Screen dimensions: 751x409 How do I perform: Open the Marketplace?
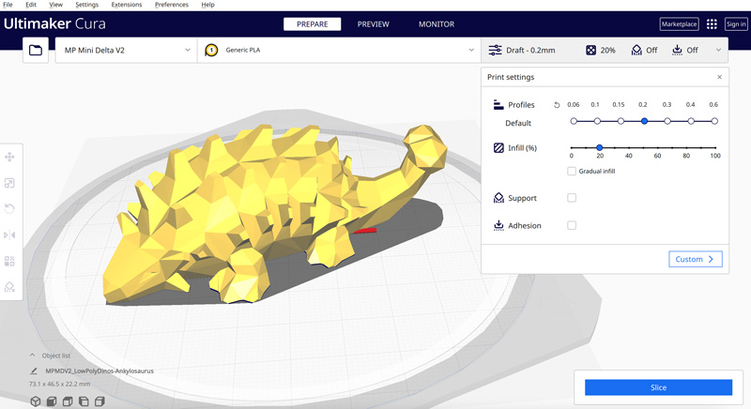(x=679, y=23)
